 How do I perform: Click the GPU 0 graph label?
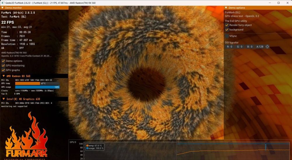[x=73, y=142]
